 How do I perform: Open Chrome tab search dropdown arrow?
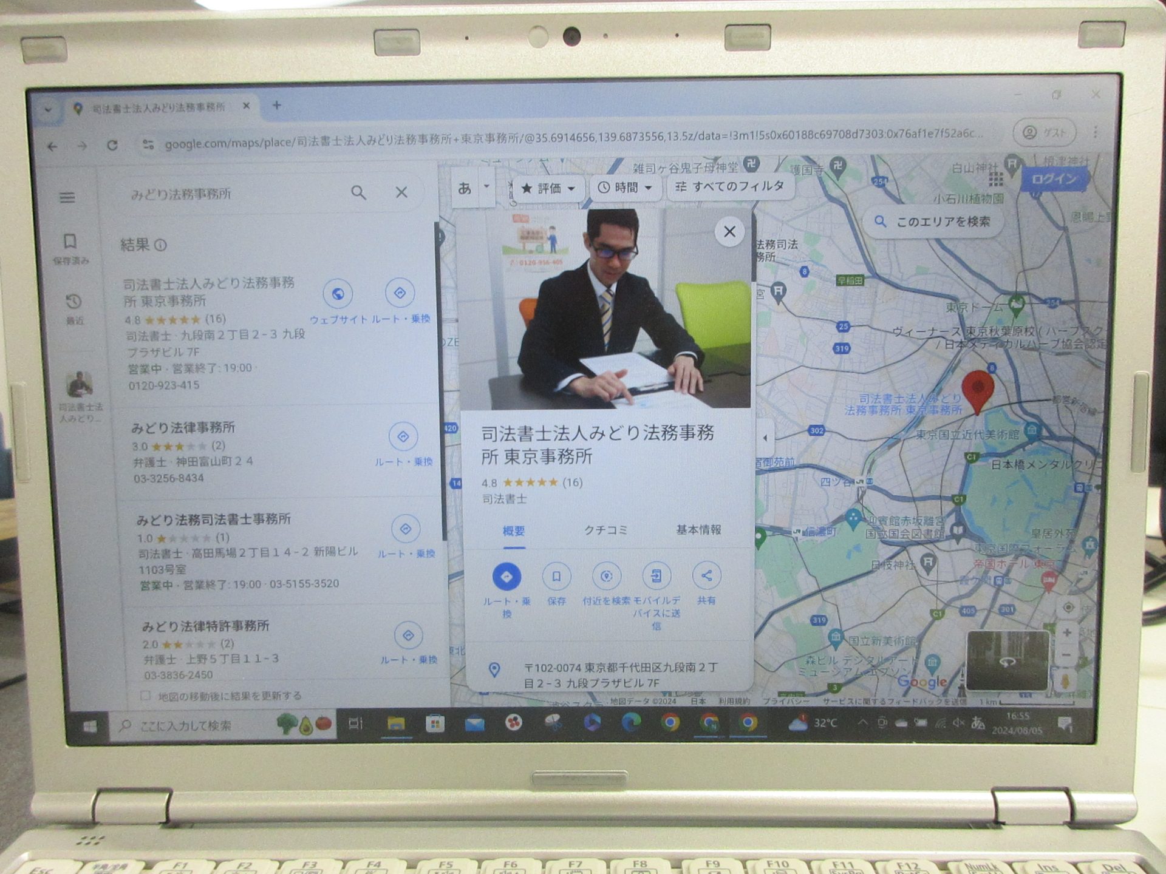[48, 110]
